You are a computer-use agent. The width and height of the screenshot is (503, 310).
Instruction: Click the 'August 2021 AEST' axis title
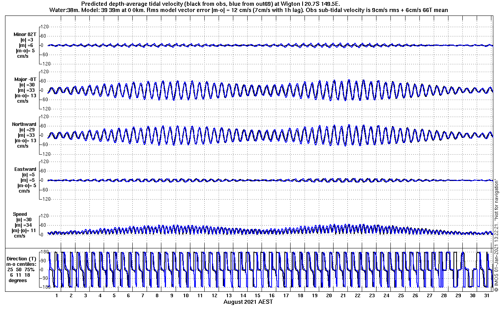248,301
